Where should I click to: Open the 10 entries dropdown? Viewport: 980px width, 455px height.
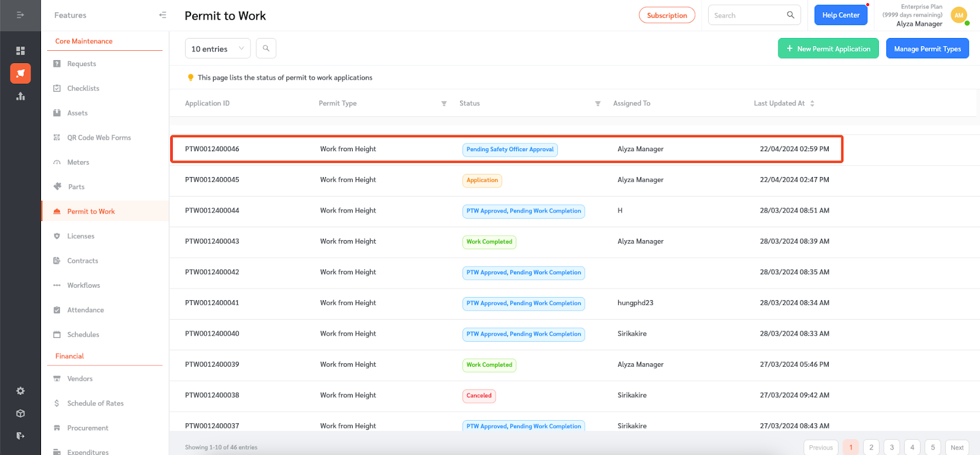217,48
